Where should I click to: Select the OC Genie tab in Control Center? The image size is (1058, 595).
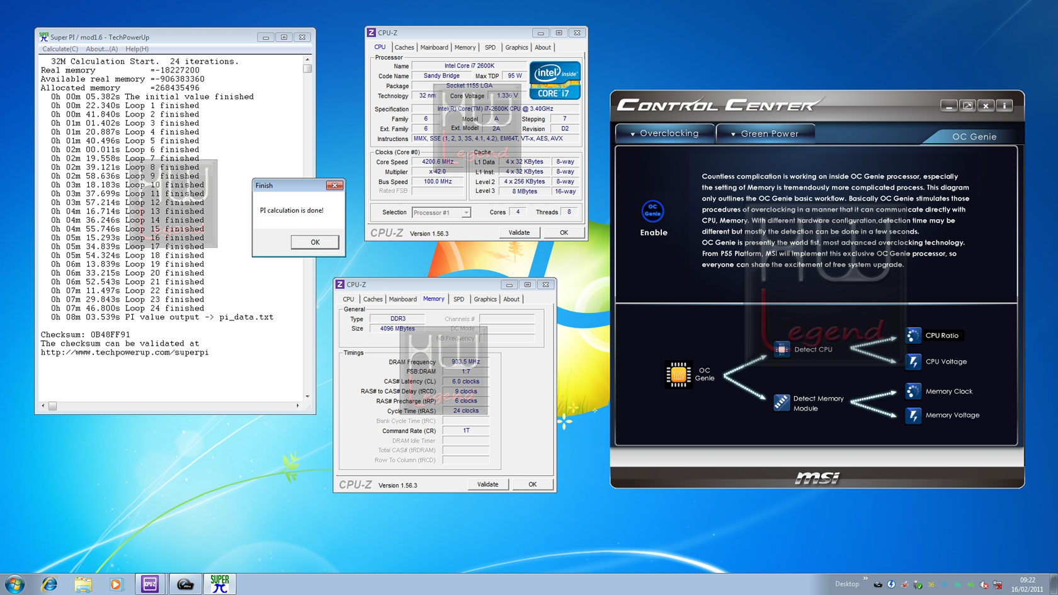[x=974, y=137]
